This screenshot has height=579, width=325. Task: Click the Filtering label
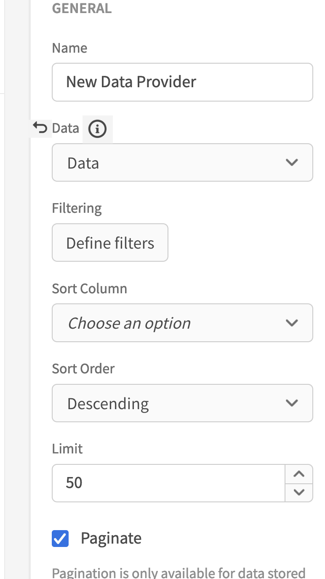(x=77, y=208)
